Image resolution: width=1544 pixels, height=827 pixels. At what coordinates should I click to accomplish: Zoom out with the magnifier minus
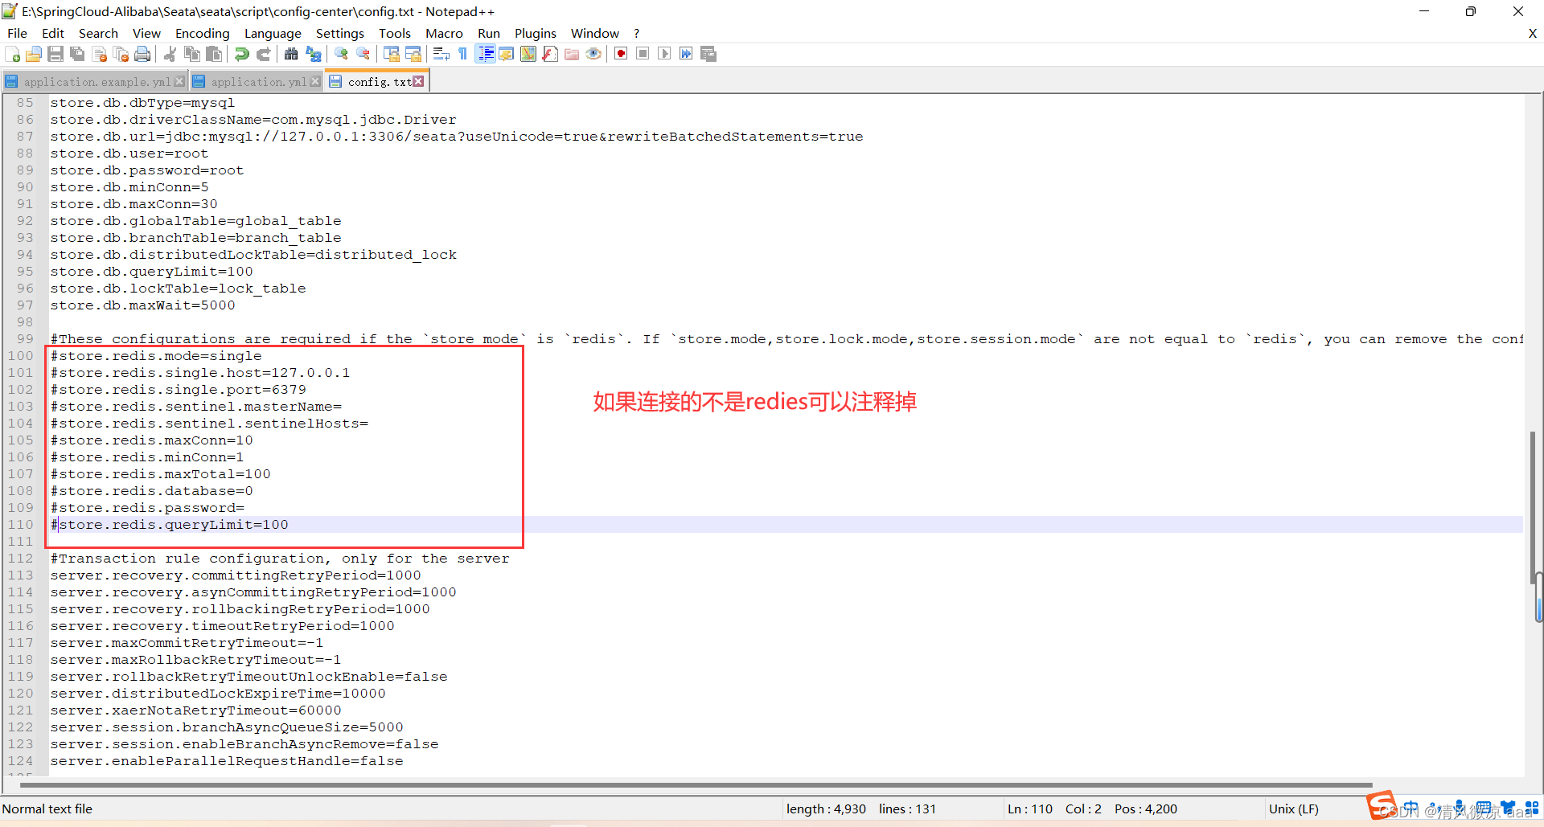click(x=363, y=54)
